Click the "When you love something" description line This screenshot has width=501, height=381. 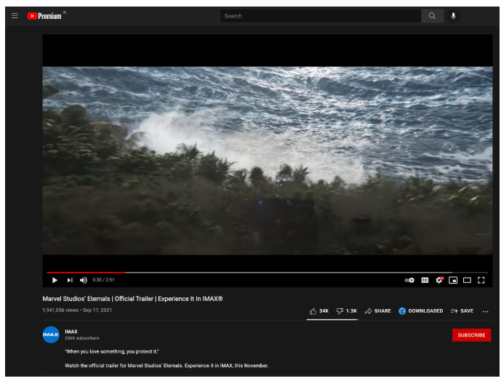[112, 352]
